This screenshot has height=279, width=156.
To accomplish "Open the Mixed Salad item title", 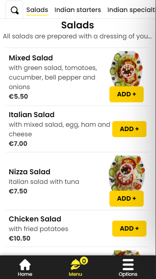I will point(31,58).
